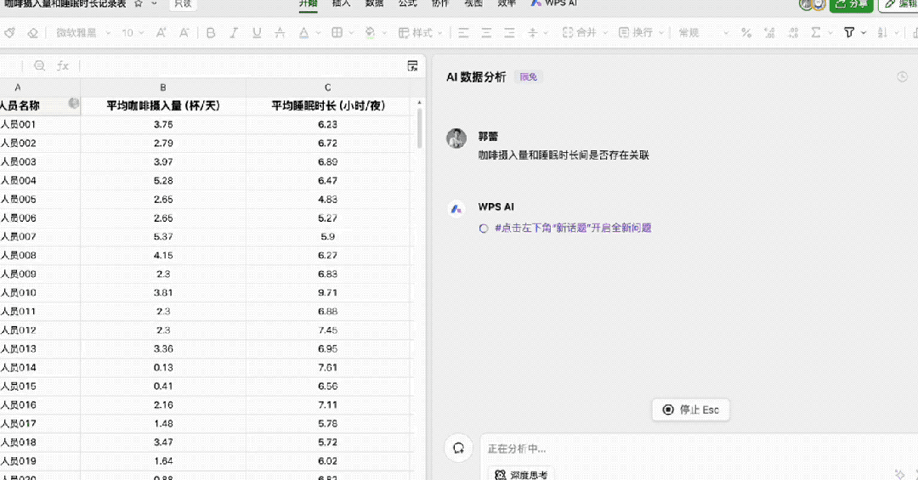Click the 停止 Esc button
918x480 pixels.
coord(691,409)
